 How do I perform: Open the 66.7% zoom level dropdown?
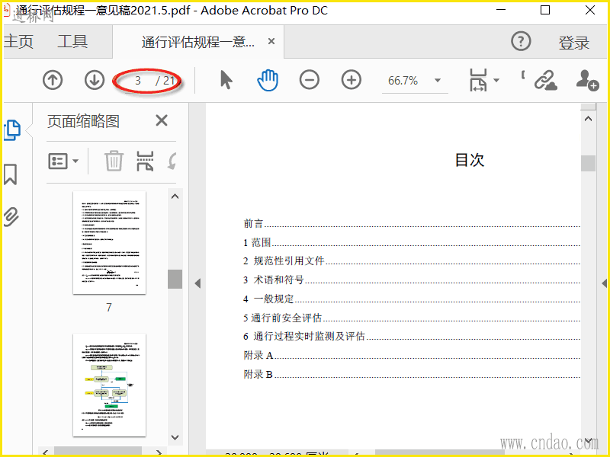[x=438, y=81]
